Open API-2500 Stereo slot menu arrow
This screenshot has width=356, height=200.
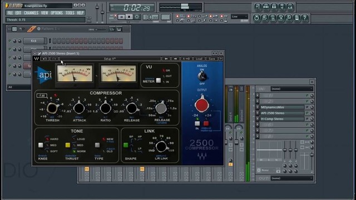258,113
